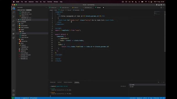Open the Extensions view
177x99 pixels.
click(14, 25)
